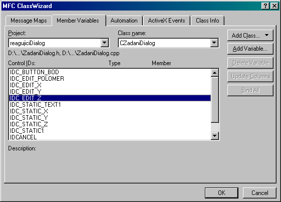Show the Class Info tab
The image size is (281, 202).
(207, 21)
